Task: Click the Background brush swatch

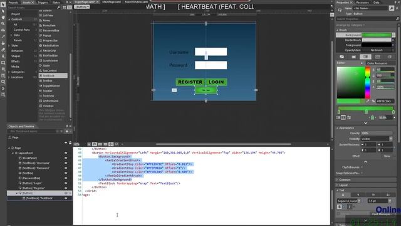Action: pyautogui.click(x=377, y=35)
